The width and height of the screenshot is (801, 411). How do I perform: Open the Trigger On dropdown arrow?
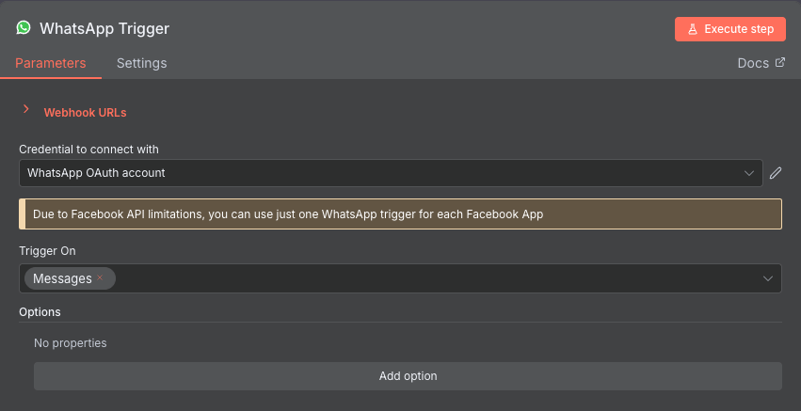tap(768, 278)
